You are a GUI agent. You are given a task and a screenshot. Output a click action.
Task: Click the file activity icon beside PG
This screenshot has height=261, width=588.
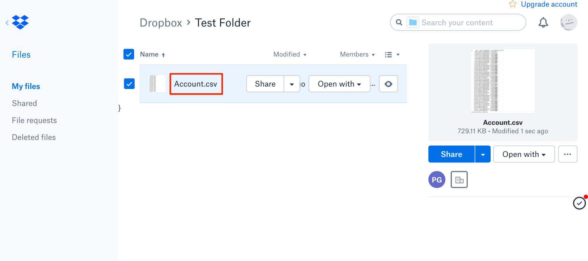point(459,179)
